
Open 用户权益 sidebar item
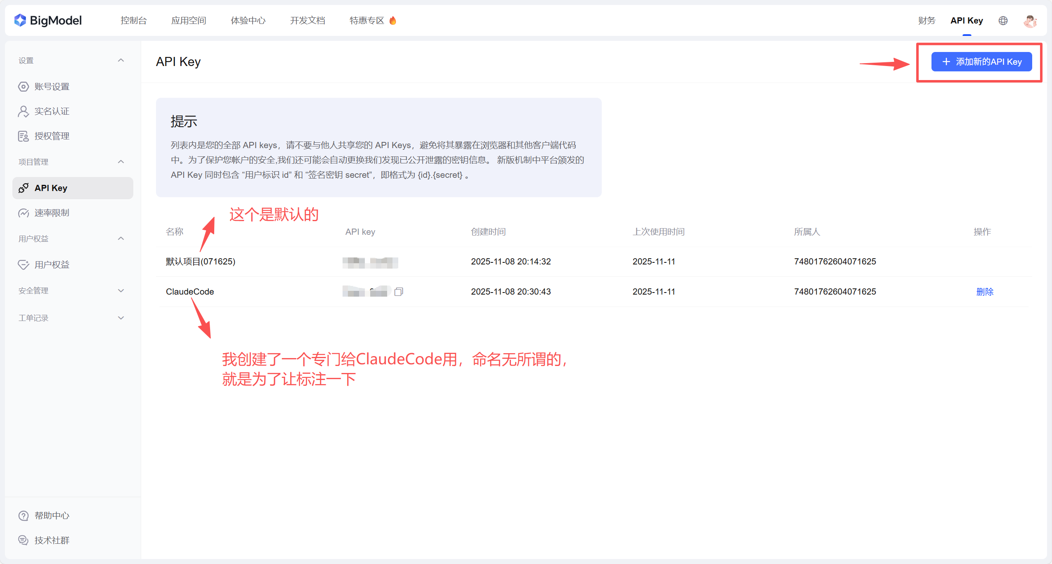coord(52,264)
